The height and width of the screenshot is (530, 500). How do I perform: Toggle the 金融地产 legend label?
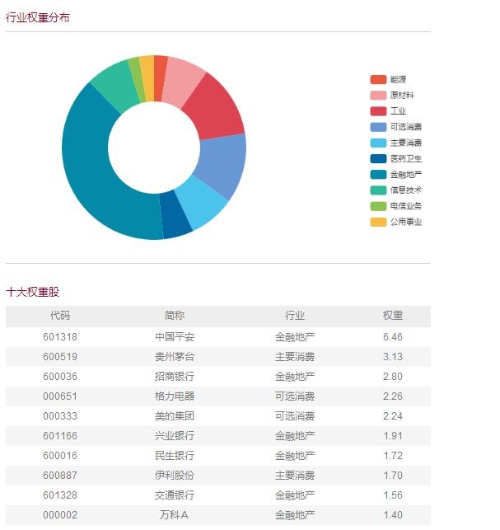406,175
